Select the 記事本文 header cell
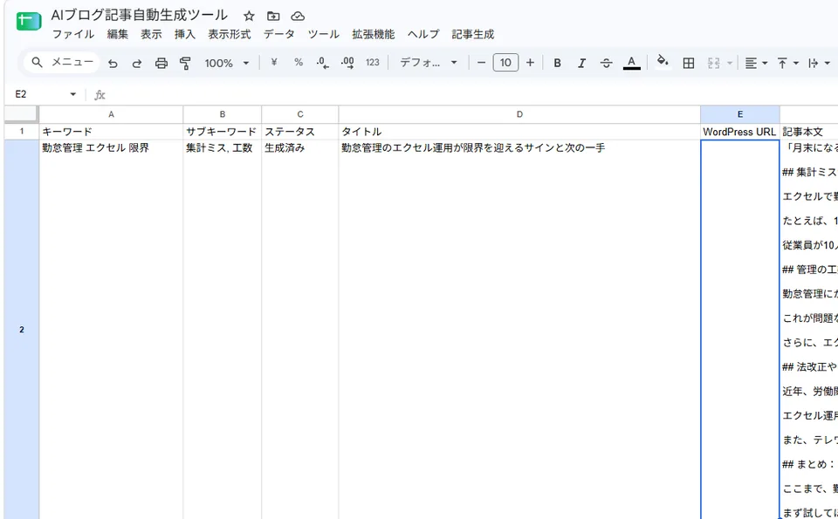Viewport: 838px width, 519px height. 809,132
